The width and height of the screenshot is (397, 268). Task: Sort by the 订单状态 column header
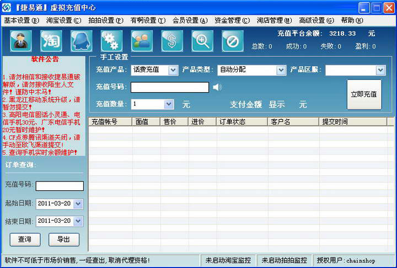pos(242,122)
